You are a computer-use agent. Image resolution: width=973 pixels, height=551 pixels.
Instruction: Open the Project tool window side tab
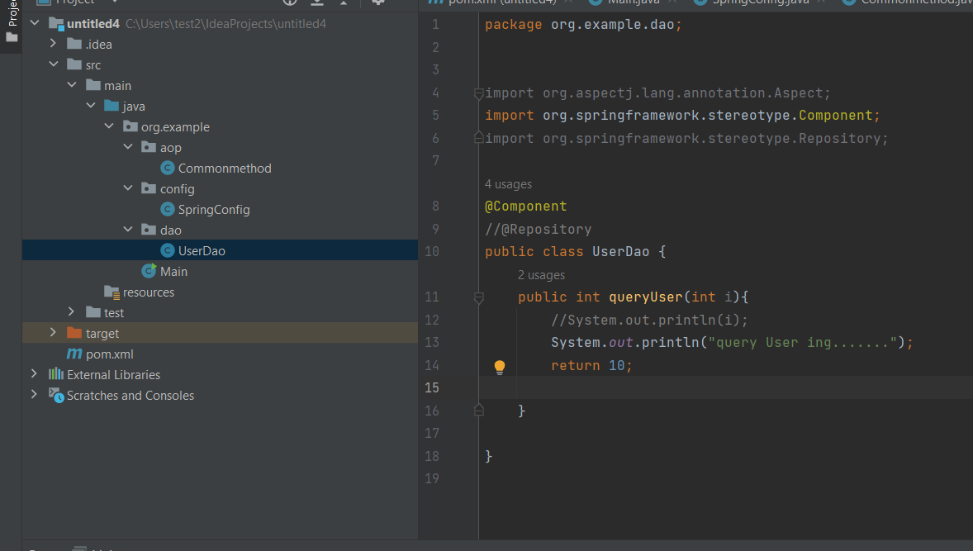click(12, 21)
